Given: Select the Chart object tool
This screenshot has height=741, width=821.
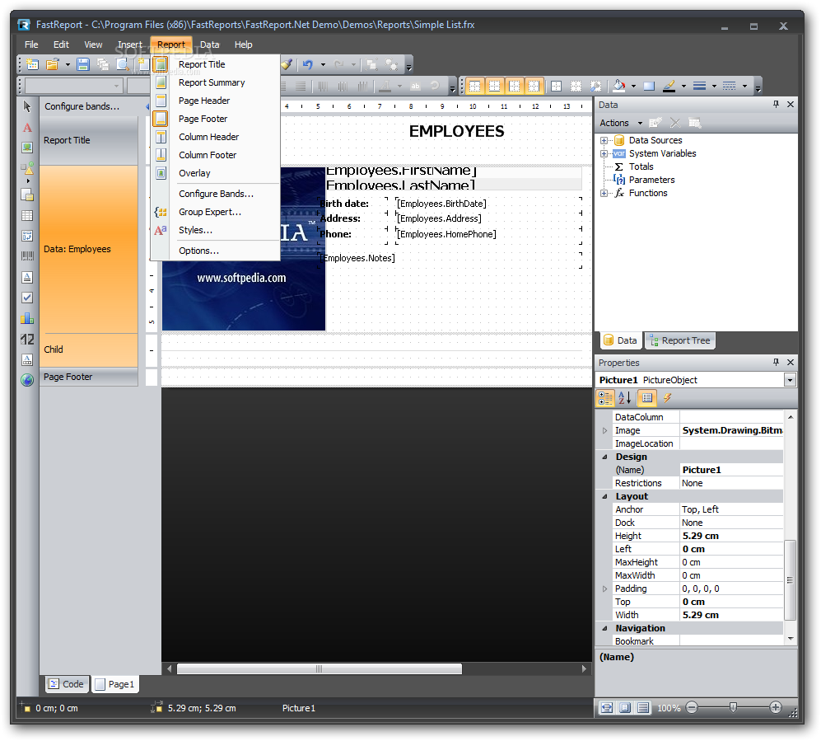Looking at the screenshot, I should click(x=27, y=318).
